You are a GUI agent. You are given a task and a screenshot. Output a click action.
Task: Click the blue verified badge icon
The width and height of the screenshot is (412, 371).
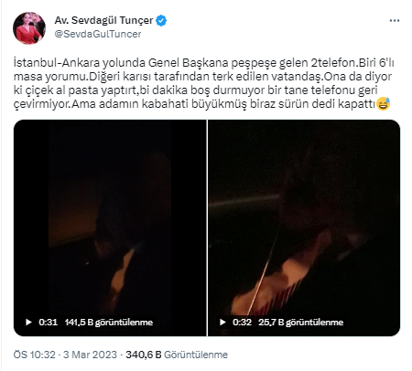coord(161,21)
